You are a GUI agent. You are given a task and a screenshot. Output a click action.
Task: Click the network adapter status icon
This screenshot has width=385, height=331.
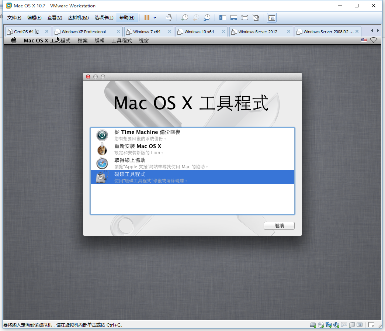[329, 325]
